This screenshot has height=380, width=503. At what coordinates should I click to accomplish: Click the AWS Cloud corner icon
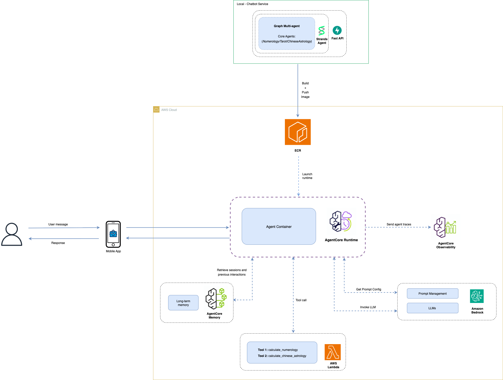pos(156,110)
